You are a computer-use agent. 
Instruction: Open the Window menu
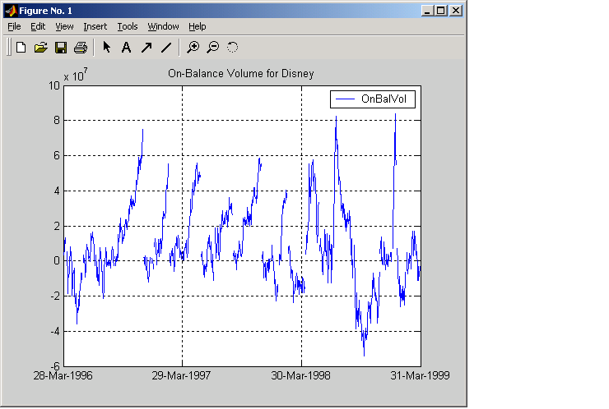(x=163, y=26)
